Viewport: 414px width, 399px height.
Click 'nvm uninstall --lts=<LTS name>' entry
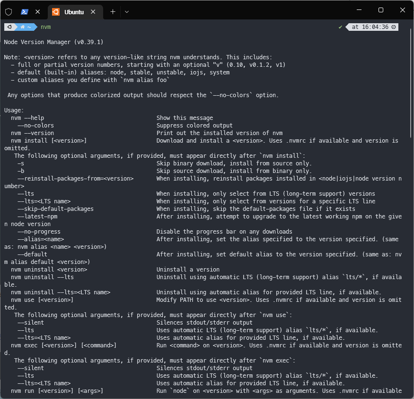coord(61,292)
